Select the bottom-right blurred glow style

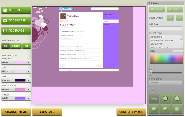[177, 109]
